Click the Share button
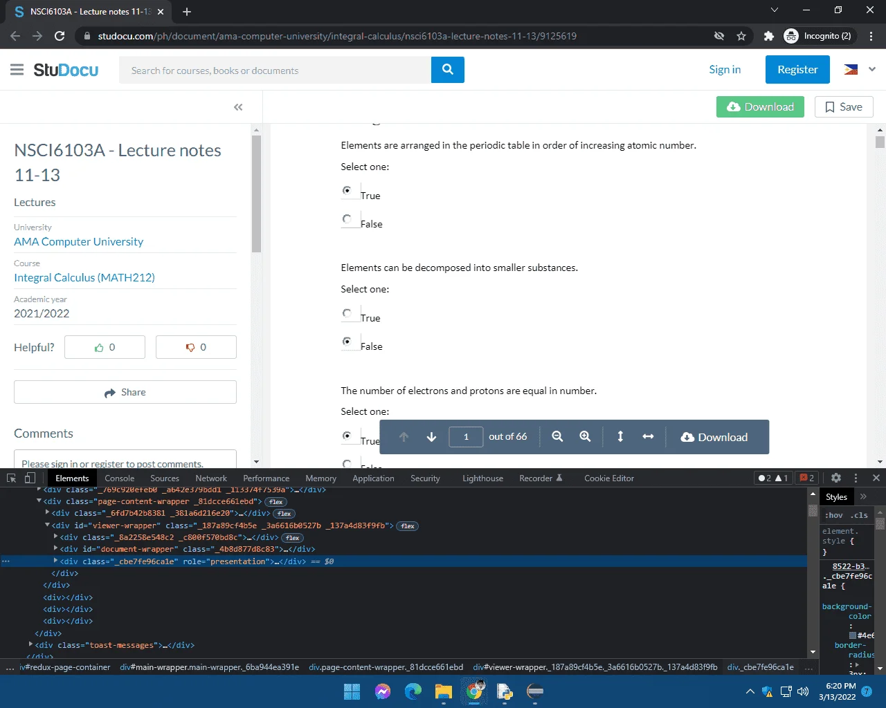The image size is (886, 708). pyautogui.click(x=125, y=392)
